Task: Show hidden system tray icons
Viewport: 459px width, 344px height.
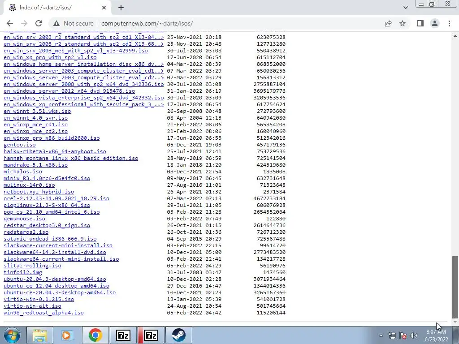Action: click(x=381, y=335)
